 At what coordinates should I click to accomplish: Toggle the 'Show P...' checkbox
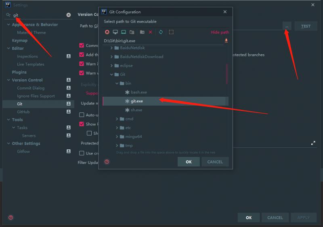coord(82,124)
